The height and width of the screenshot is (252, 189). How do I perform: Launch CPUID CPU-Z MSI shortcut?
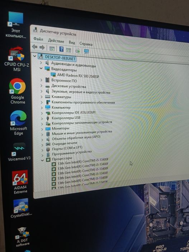pos(16,59)
